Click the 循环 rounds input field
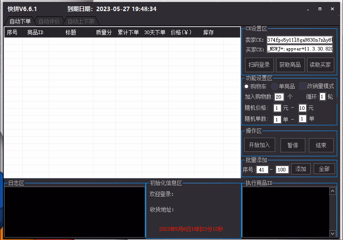The height and width of the screenshot is (240, 343). 322,97
